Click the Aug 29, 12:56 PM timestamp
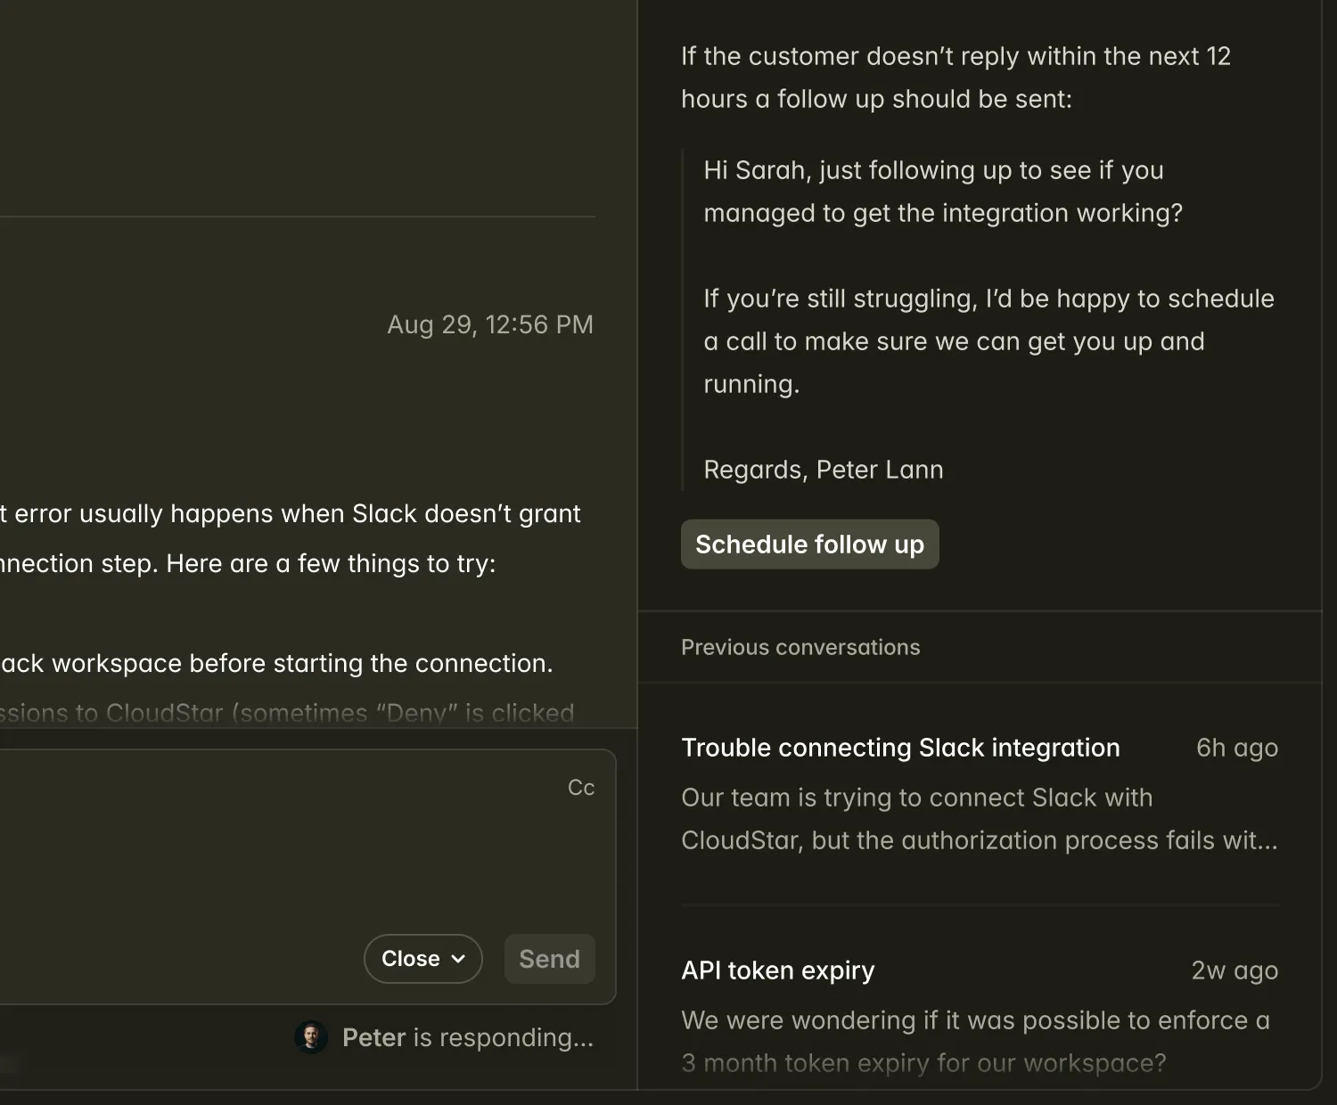The width and height of the screenshot is (1337, 1105). point(489,324)
